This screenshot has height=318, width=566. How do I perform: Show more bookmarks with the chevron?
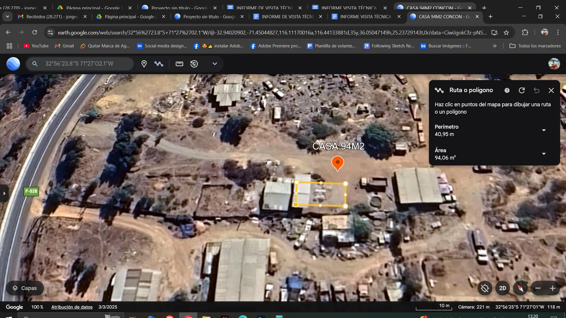point(495,46)
